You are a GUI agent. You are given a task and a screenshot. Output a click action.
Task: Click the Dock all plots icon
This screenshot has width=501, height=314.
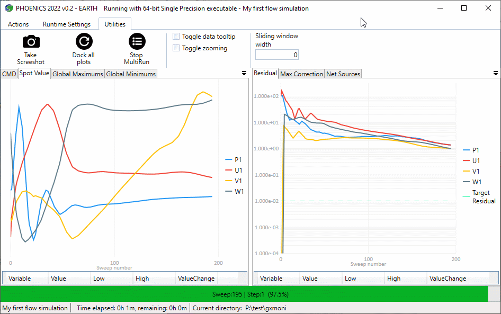tap(84, 42)
